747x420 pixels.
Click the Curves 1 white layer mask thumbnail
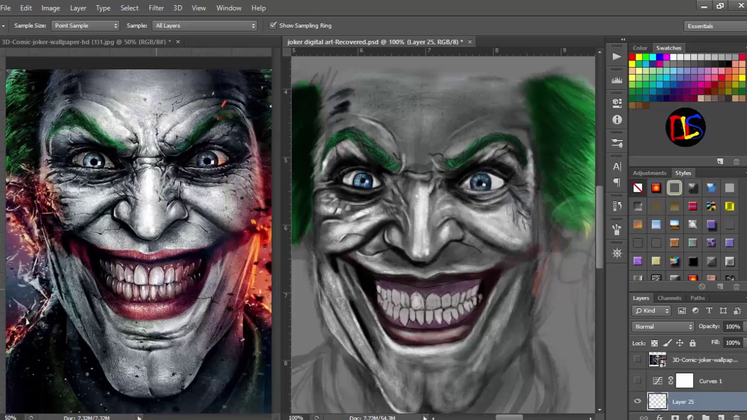coord(685,381)
